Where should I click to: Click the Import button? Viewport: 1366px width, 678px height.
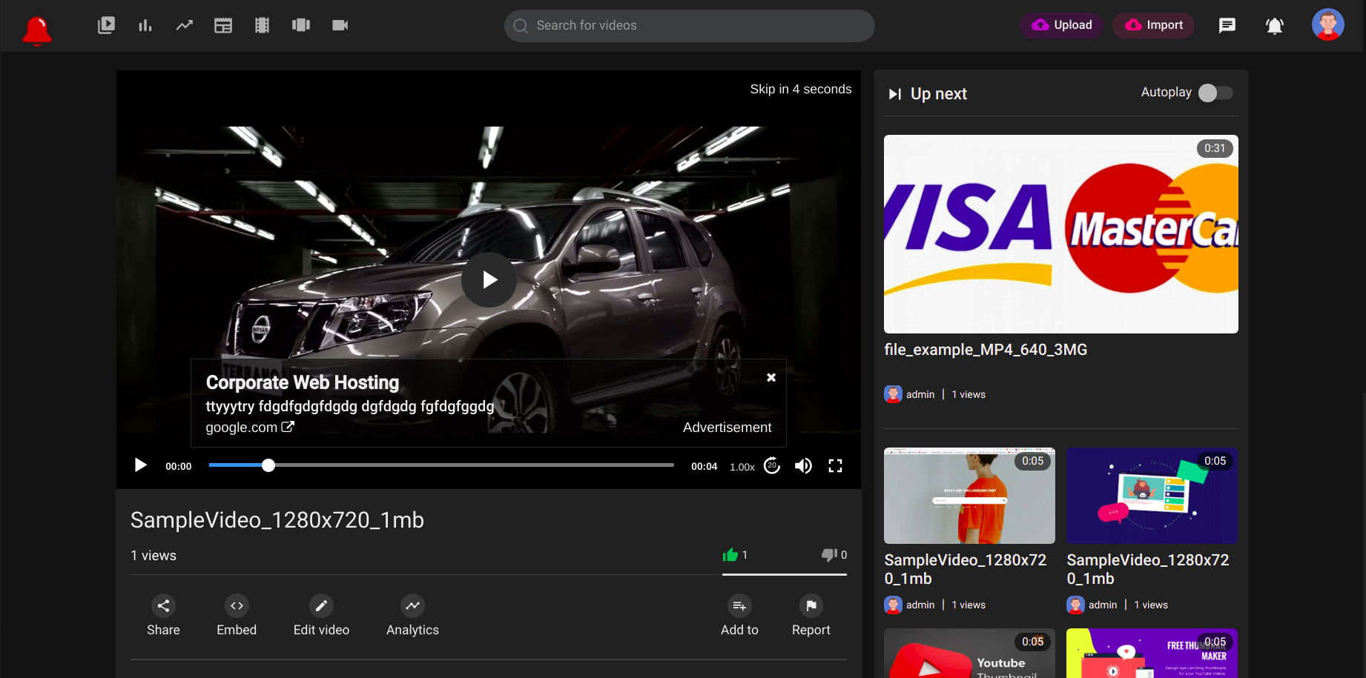tap(1154, 25)
